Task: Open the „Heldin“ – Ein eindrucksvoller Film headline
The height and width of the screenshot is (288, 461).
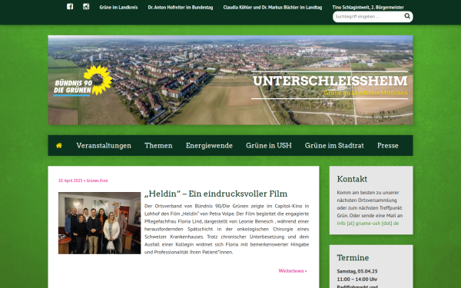Action: pos(216,194)
